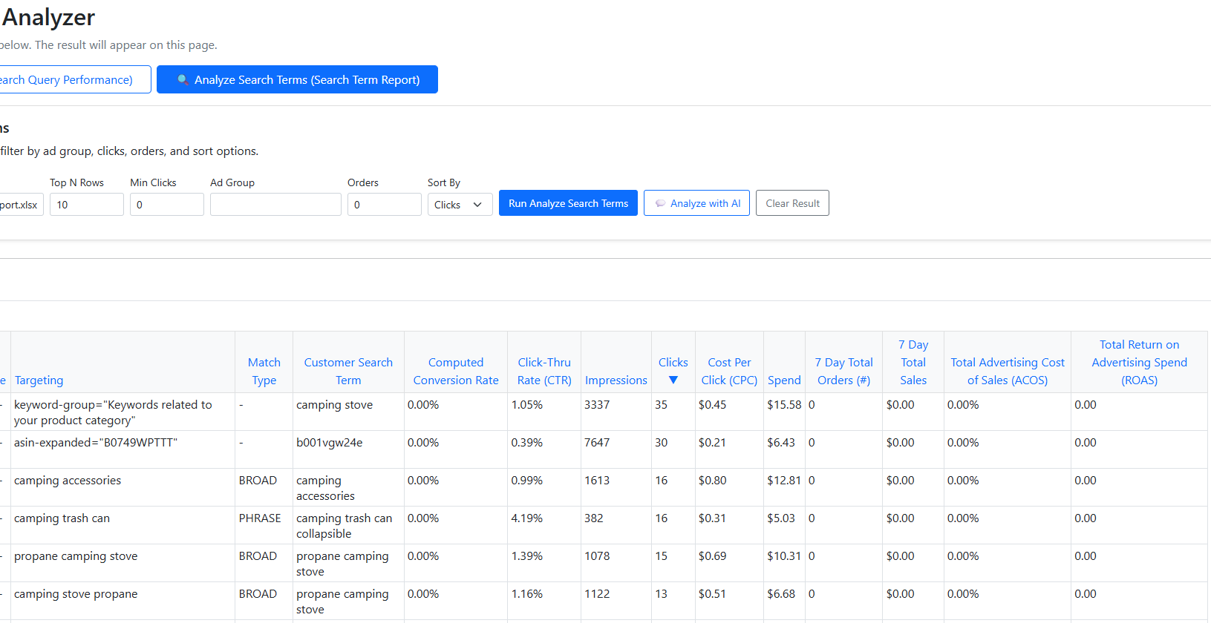Click impressions value 382
The height and width of the screenshot is (623, 1211).
pyautogui.click(x=593, y=518)
